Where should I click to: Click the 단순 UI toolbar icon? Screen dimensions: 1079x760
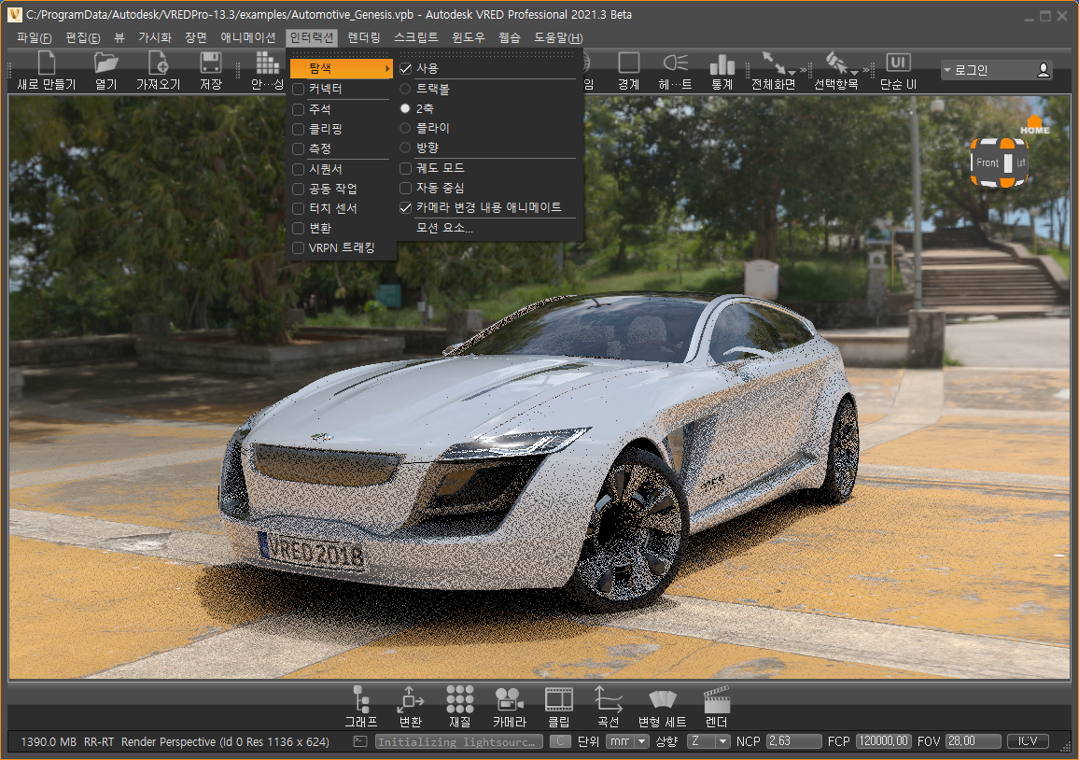pos(898,63)
